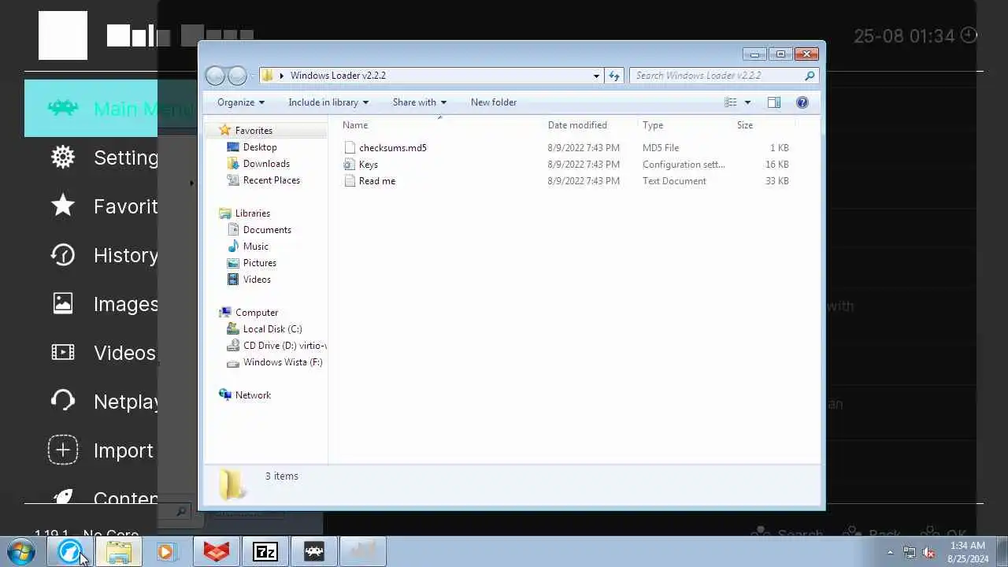Click the network tray icon
Screen dimensions: 1008x567
coord(910,553)
